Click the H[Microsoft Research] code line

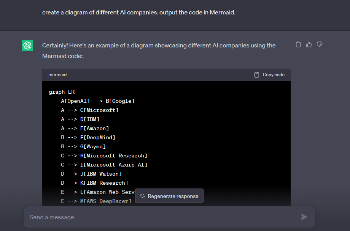point(104,156)
